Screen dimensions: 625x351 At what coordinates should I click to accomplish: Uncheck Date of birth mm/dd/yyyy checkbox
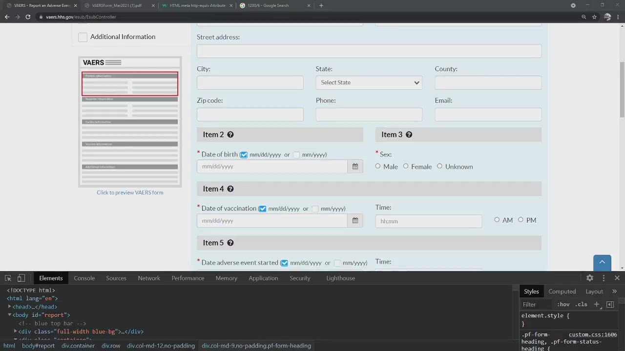[244, 155]
